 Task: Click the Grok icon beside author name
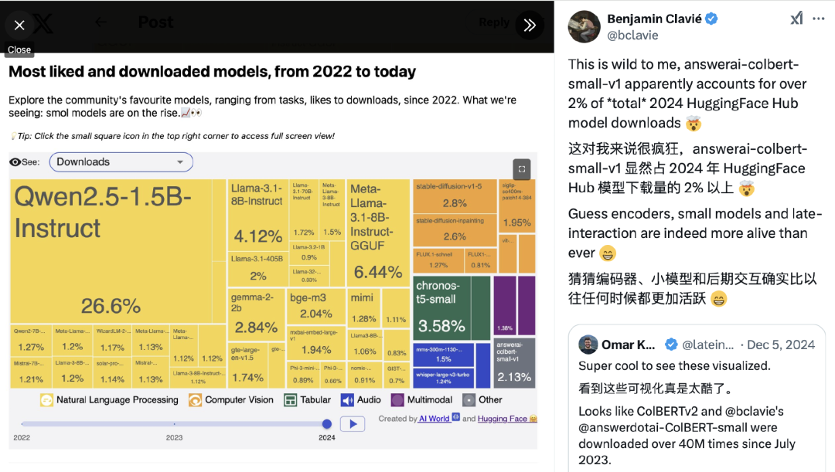[796, 19]
